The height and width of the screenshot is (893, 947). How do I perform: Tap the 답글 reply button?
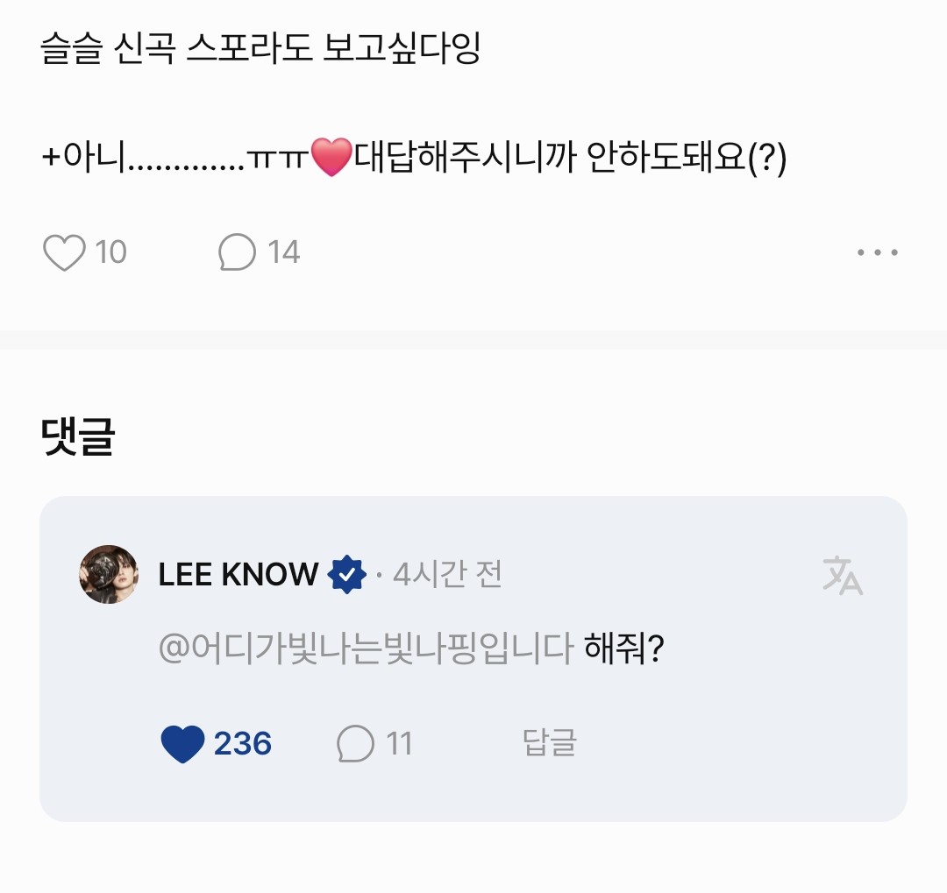click(550, 743)
